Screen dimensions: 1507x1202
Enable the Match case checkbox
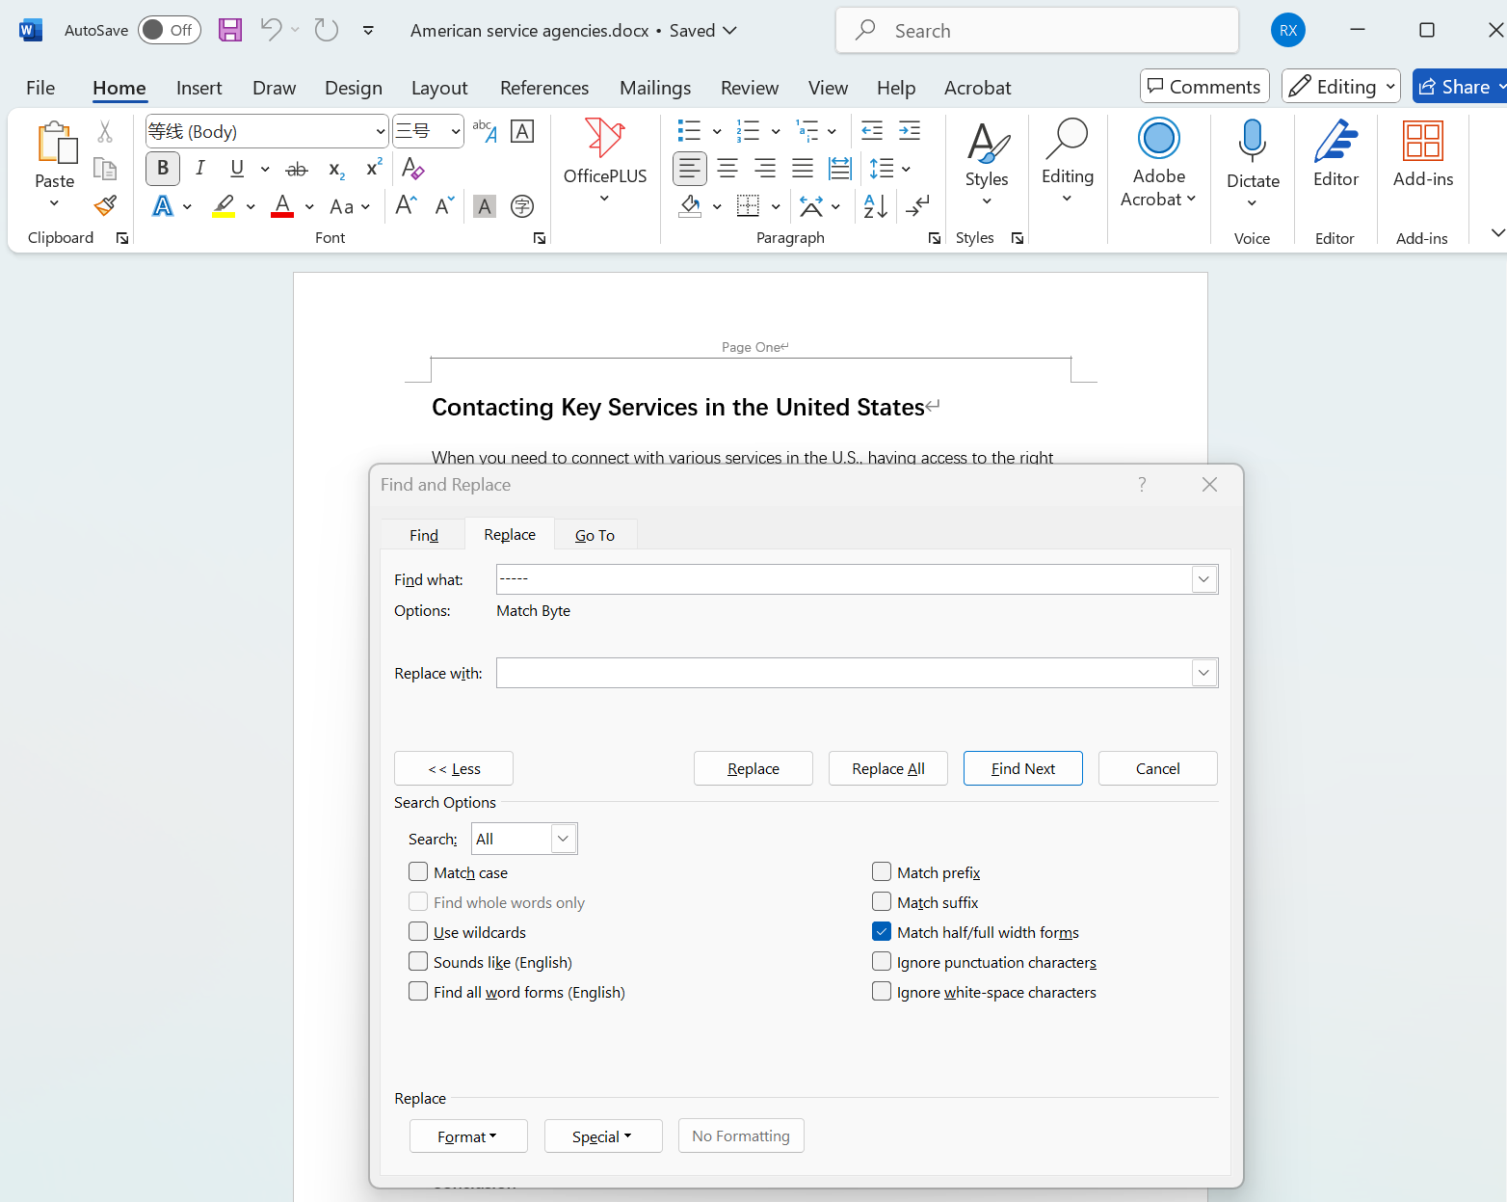tap(418, 872)
